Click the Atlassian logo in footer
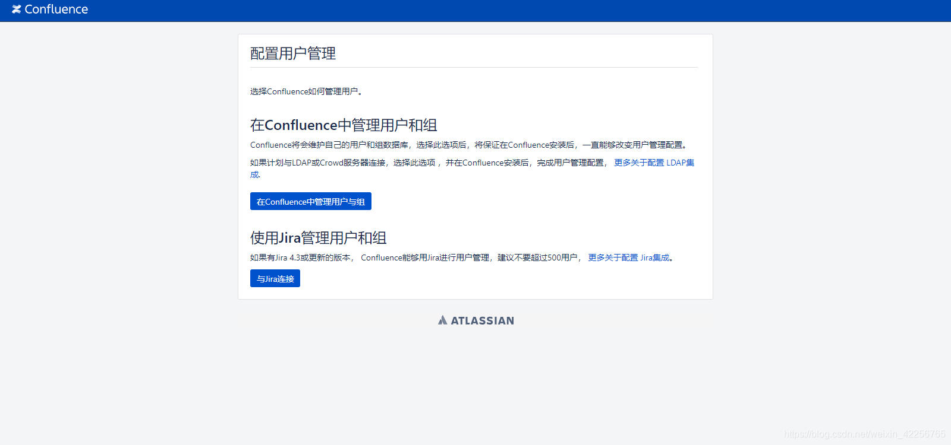 click(475, 320)
